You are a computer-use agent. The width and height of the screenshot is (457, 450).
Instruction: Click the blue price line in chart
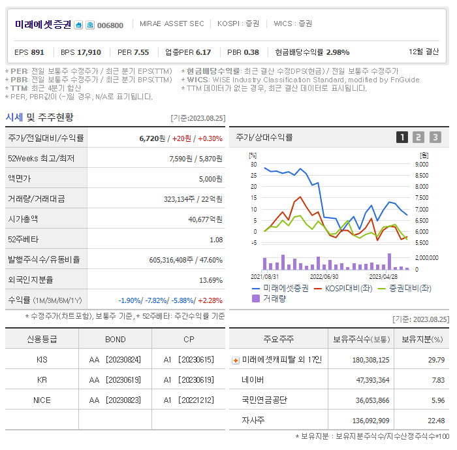click(x=336, y=200)
